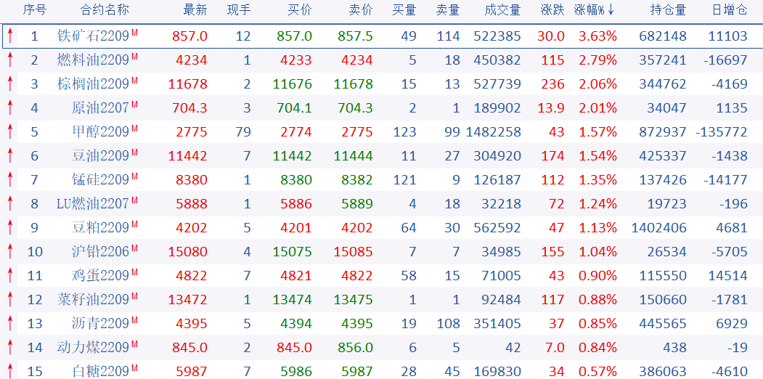Click the 合约名称 column header
763x379 pixels.
[105, 10]
